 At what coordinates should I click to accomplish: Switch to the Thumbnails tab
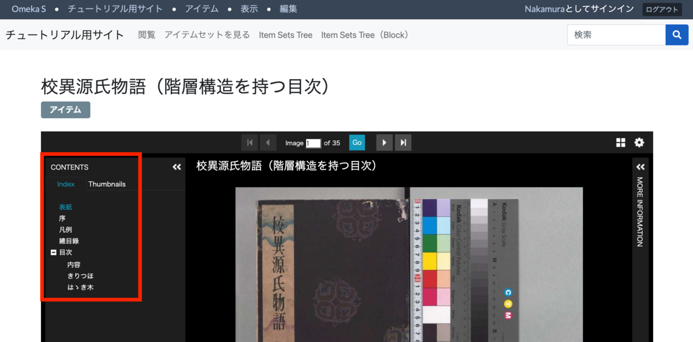tap(107, 184)
